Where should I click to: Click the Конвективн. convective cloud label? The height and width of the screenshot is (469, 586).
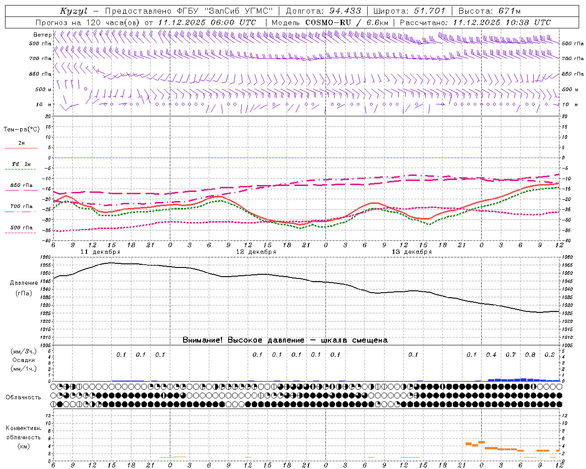[23, 428]
